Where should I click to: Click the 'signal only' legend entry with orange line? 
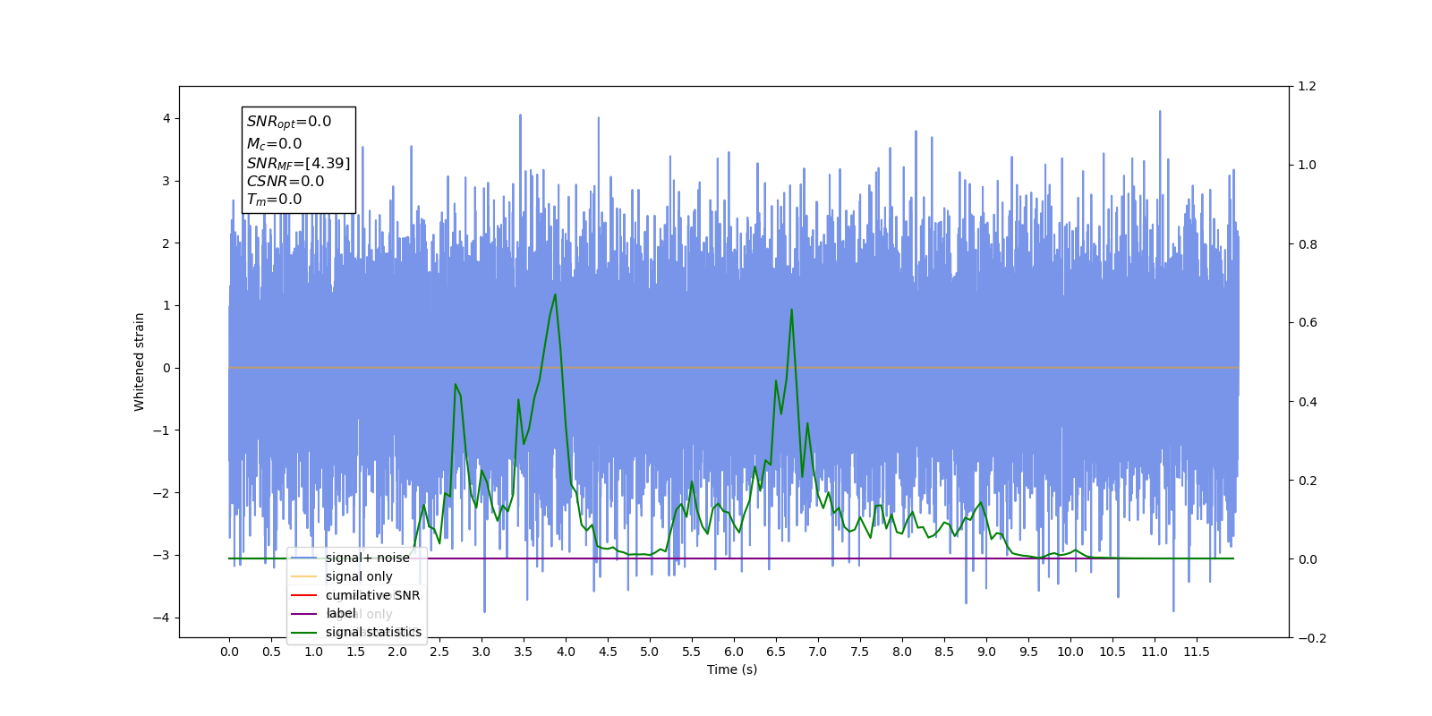coord(358,576)
